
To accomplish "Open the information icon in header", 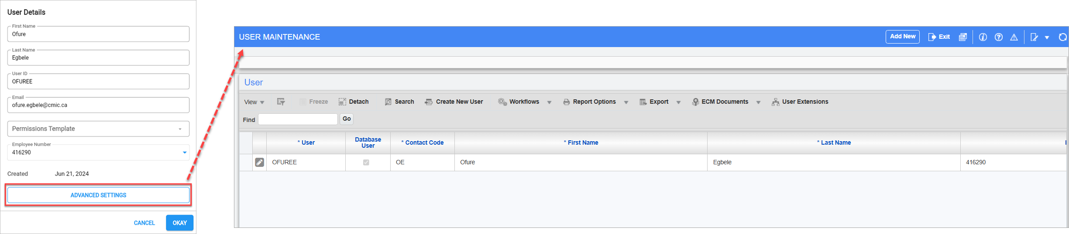I will click(983, 37).
